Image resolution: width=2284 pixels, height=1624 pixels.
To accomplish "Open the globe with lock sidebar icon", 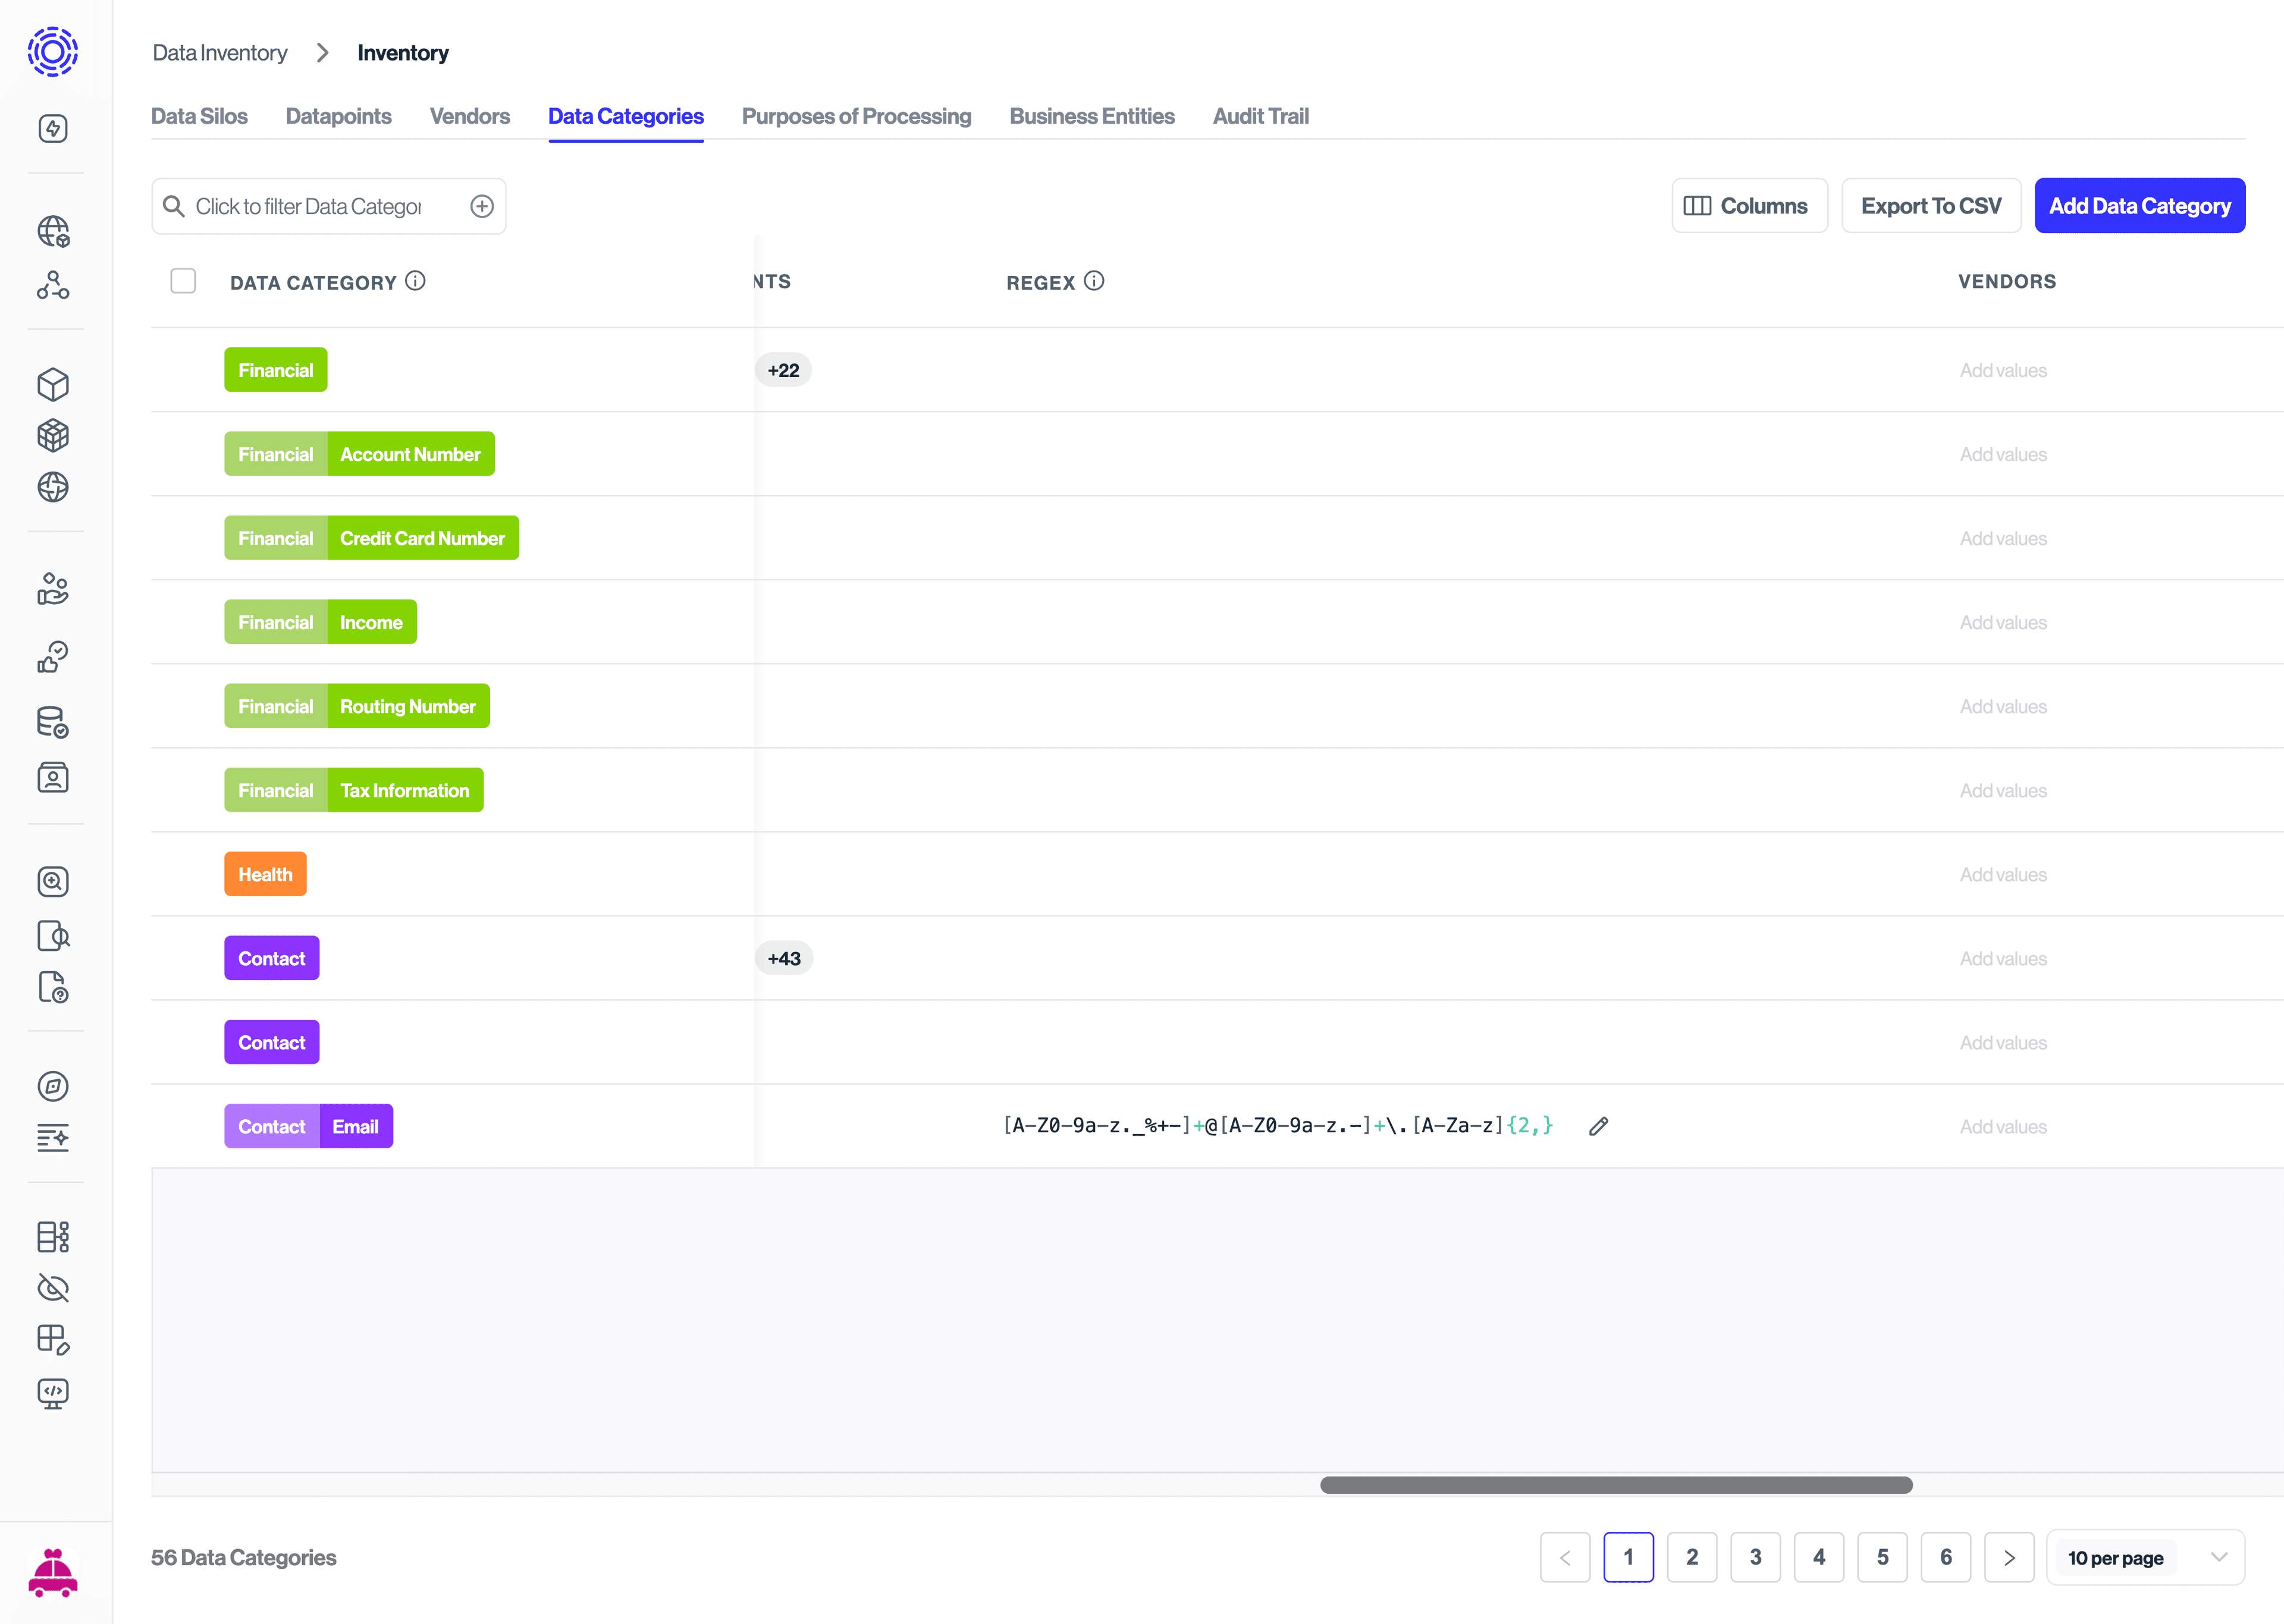I will click(53, 232).
